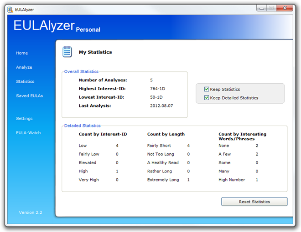Select the Highest Interest-ID value 764-1D
Image resolution: width=301 pixels, height=232 pixels.
click(158, 89)
